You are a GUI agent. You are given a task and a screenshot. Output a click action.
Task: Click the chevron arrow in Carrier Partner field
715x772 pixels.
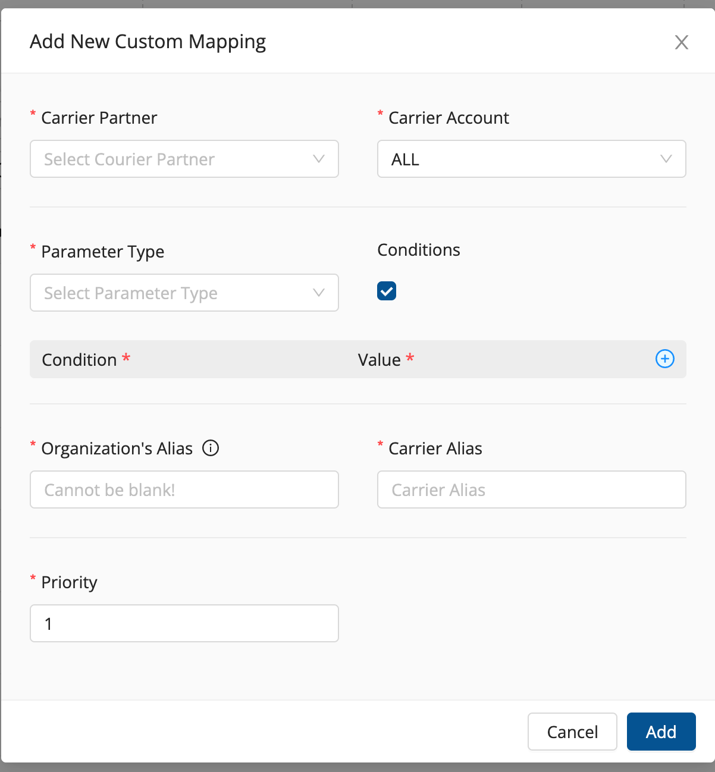319,159
